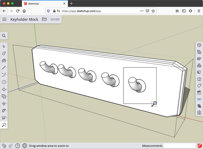
Task: Expand the Line tool flyout arrow
Action: (x=7, y=68)
